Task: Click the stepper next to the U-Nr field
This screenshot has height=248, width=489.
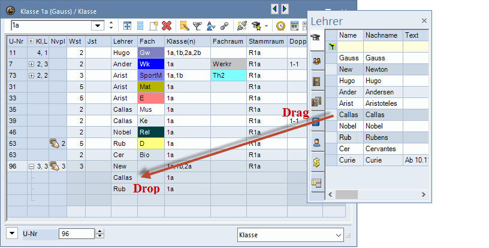Action: point(100,234)
